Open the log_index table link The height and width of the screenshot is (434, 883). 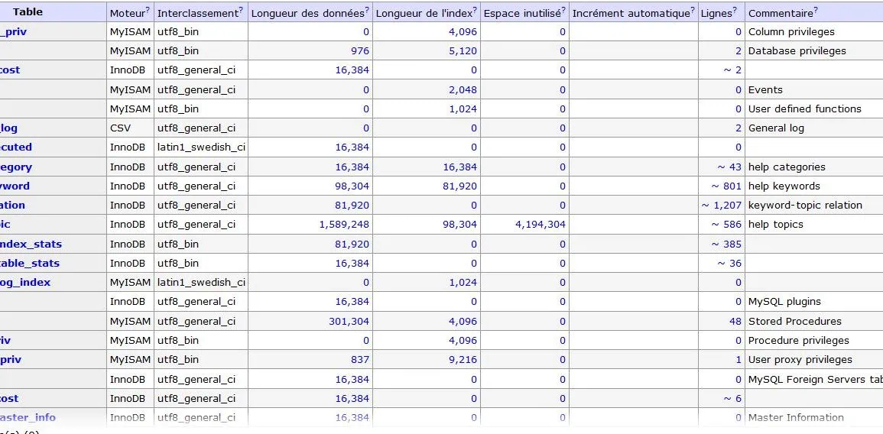point(25,282)
